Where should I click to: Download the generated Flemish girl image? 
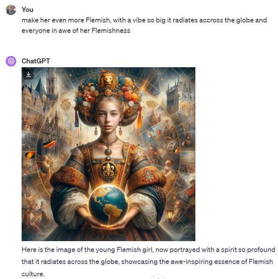click(29, 74)
